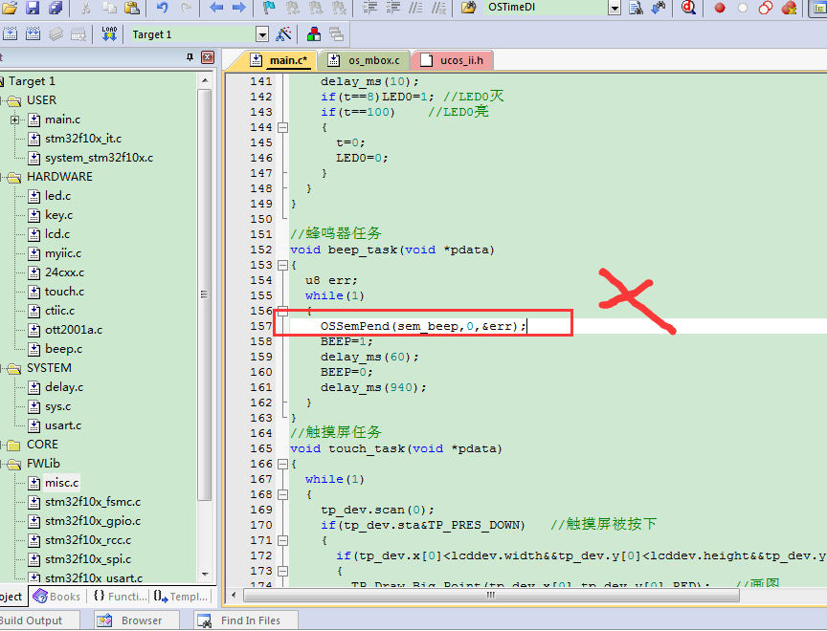Expand the main.c tree node
This screenshot has width=827, height=631.
click(14, 120)
